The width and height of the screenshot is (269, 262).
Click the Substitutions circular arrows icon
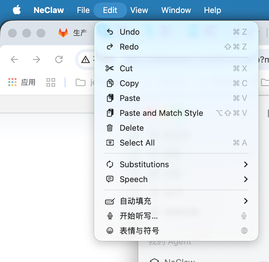[x=110, y=164]
